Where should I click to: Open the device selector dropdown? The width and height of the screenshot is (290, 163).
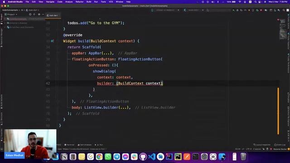click(165, 10)
